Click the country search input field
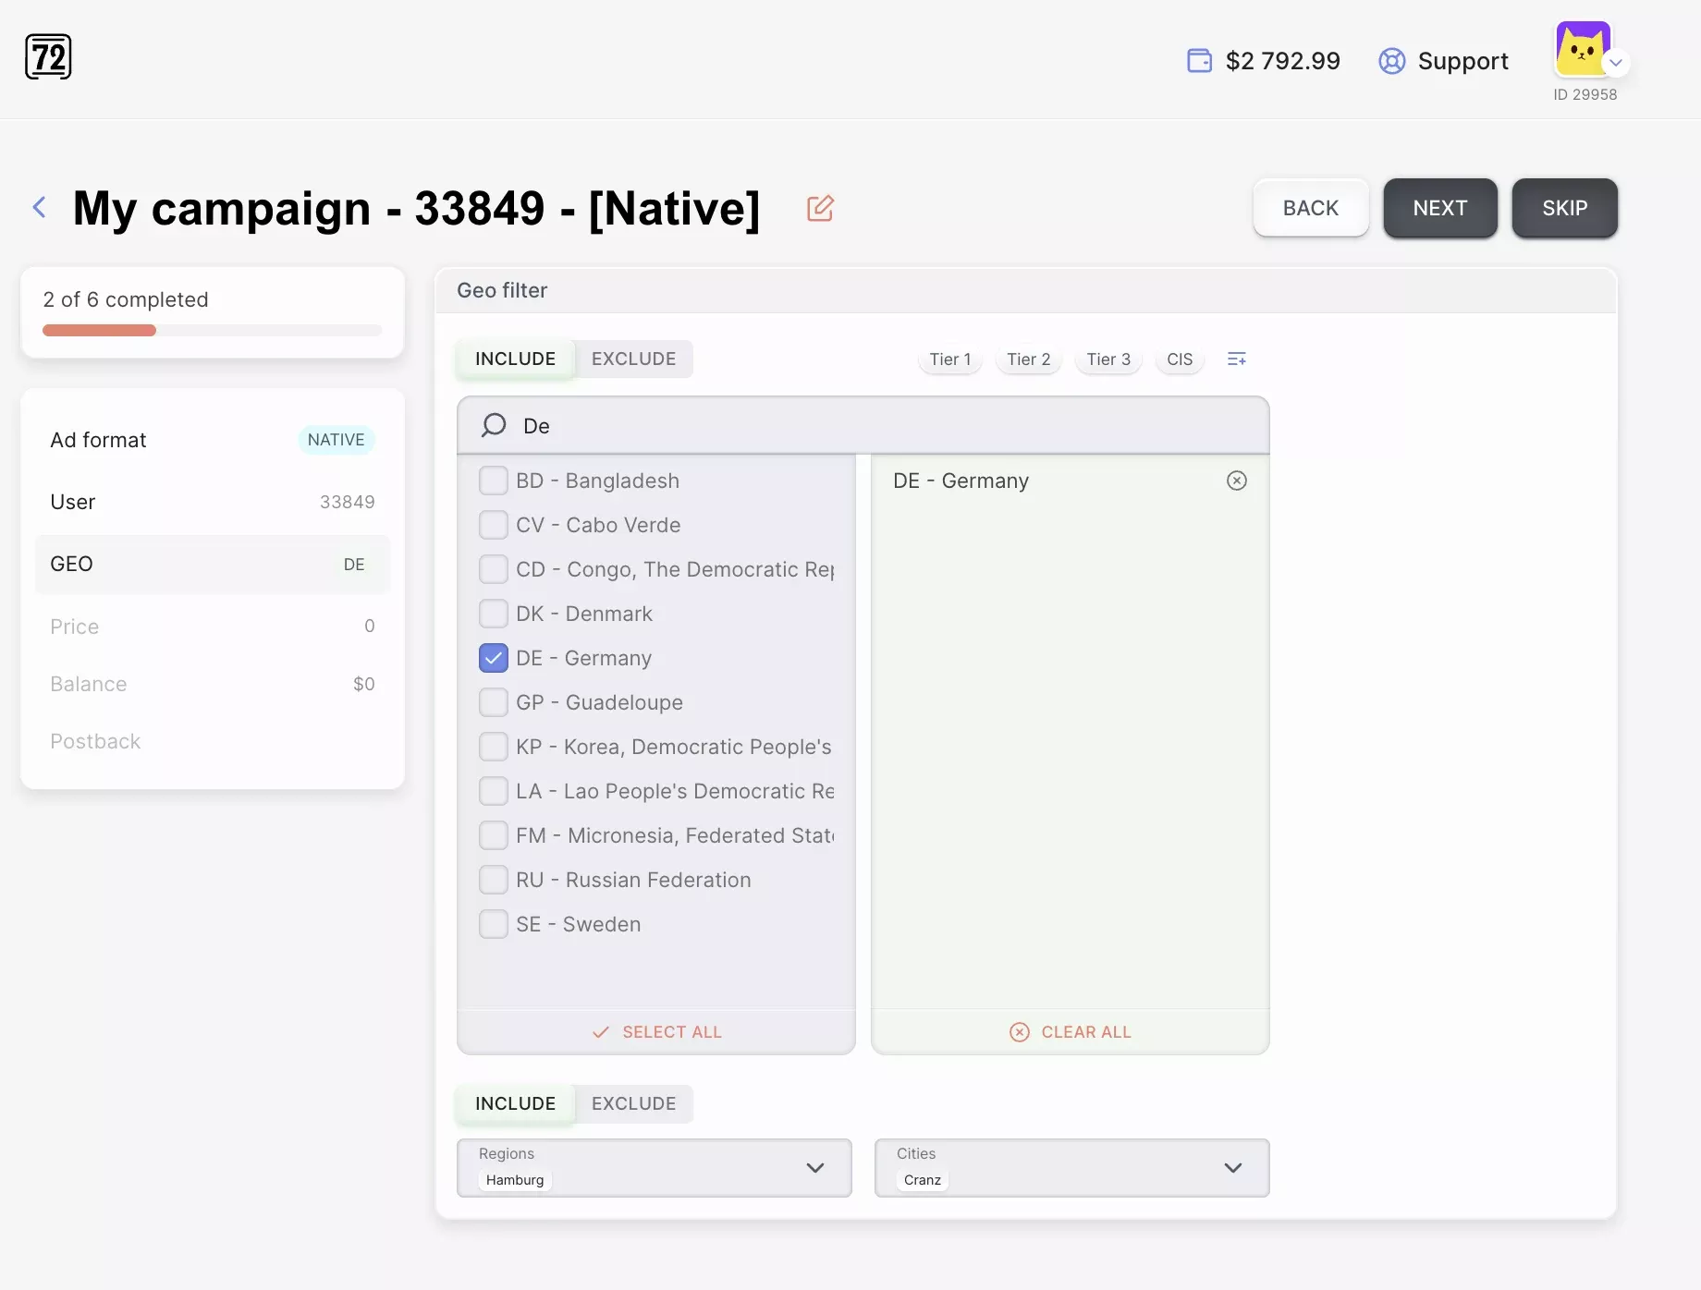 coord(863,425)
